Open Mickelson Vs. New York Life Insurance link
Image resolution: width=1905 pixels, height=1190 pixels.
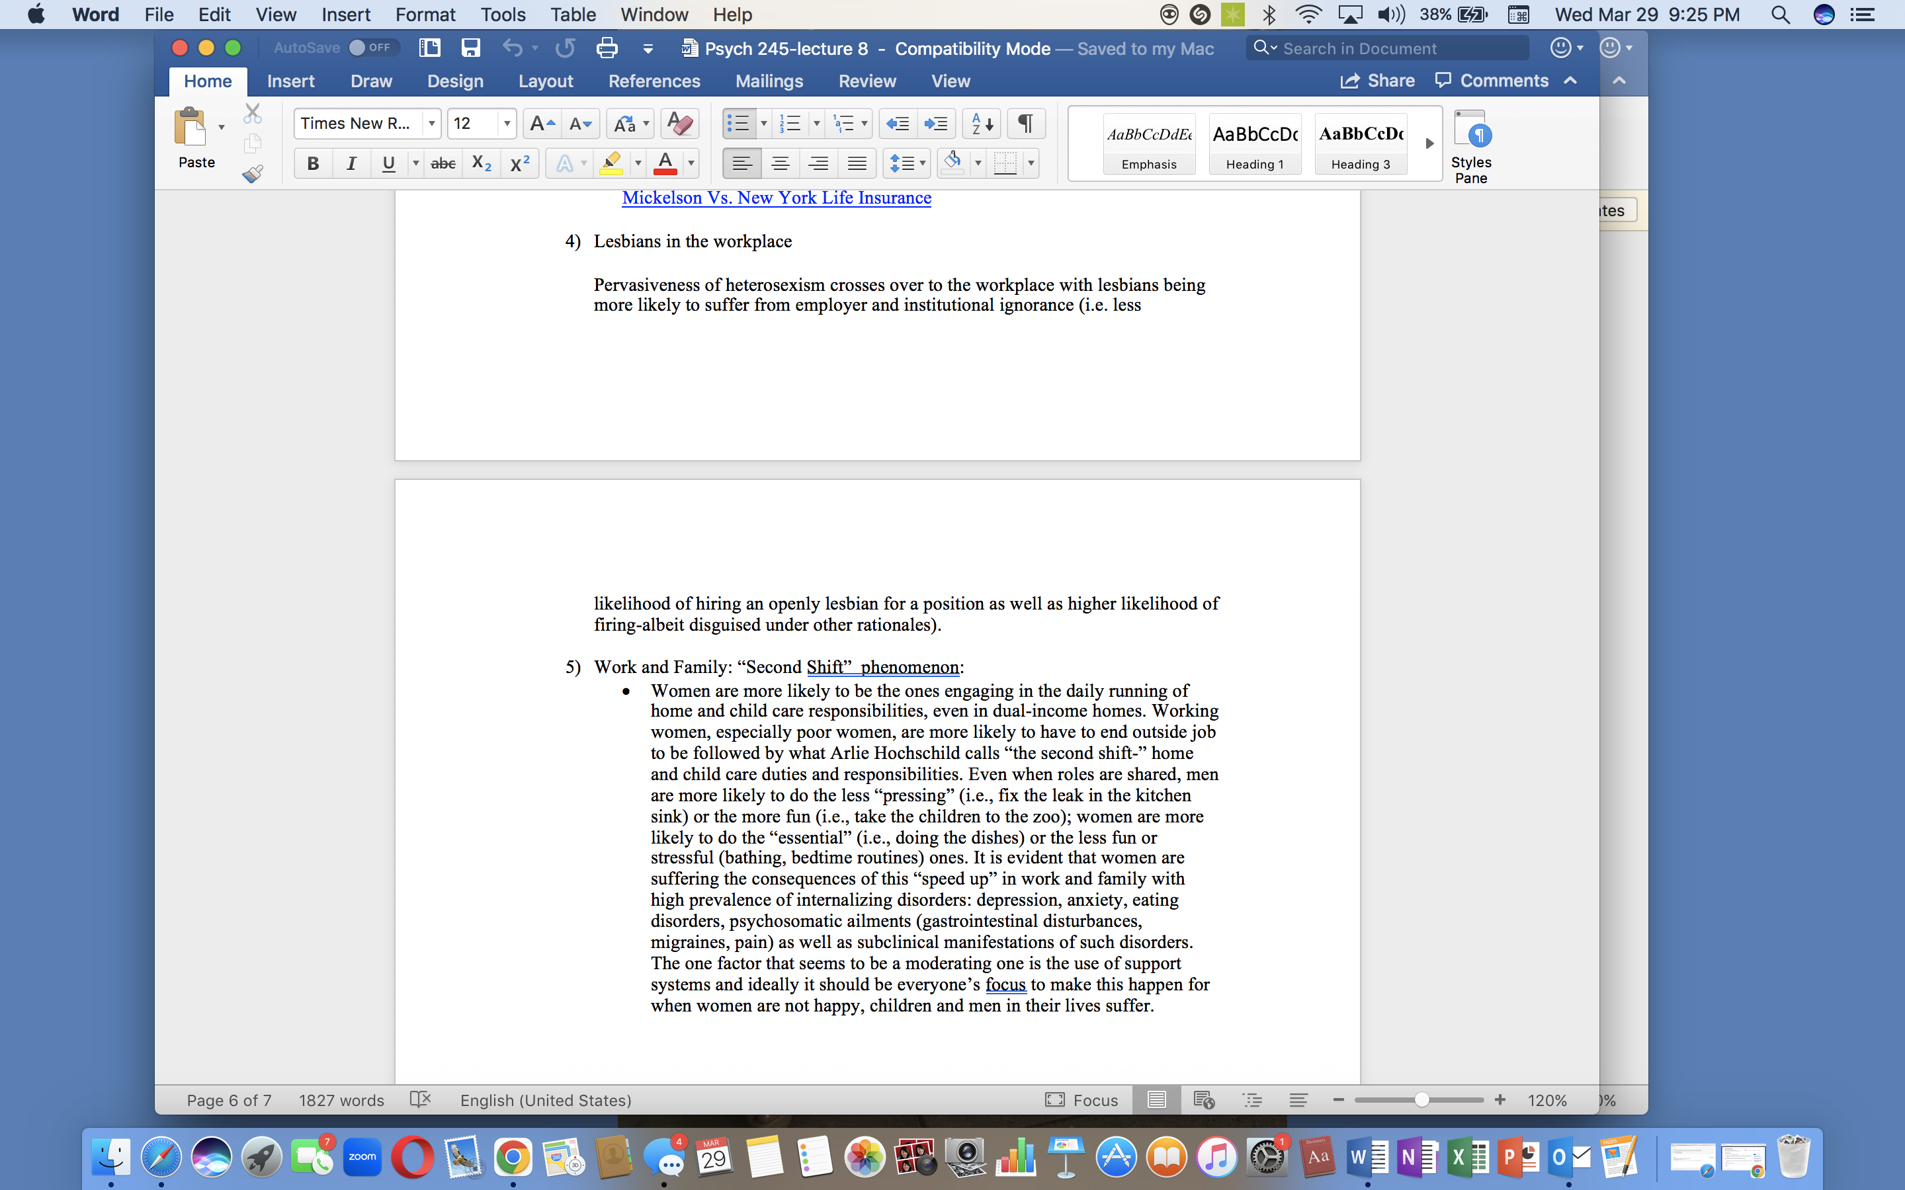pyautogui.click(x=776, y=198)
